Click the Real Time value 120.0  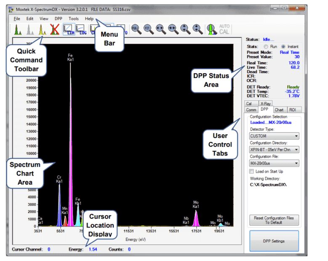pos(294,63)
